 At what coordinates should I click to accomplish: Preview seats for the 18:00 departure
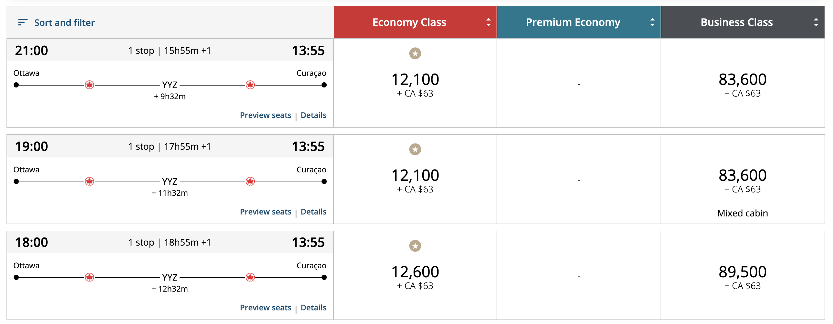click(x=265, y=308)
